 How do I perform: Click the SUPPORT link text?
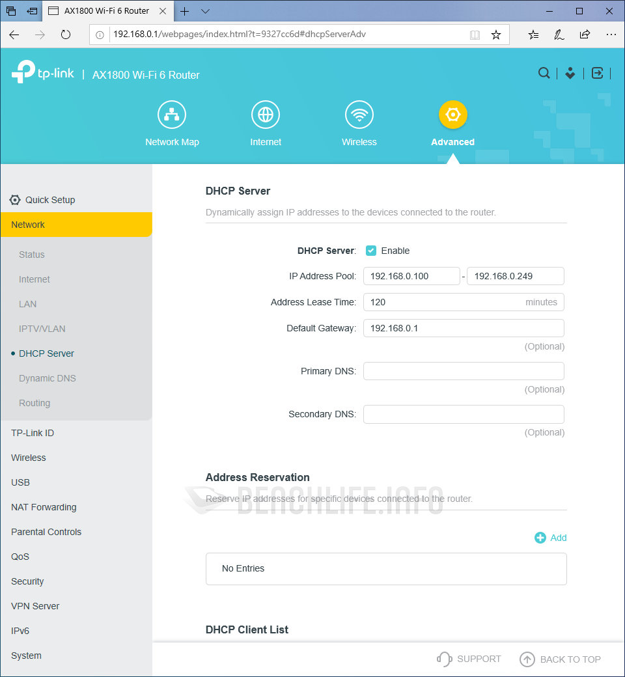click(x=479, y=659)
